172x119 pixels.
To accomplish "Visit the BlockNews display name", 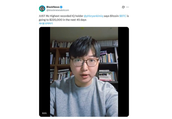I will point(53,7).
